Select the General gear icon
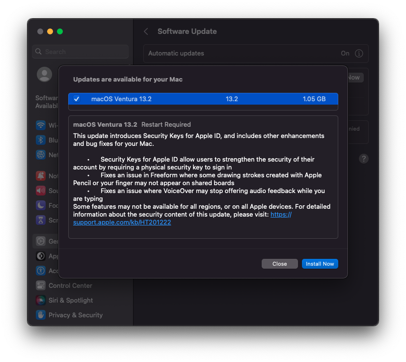 pos(41,241)
